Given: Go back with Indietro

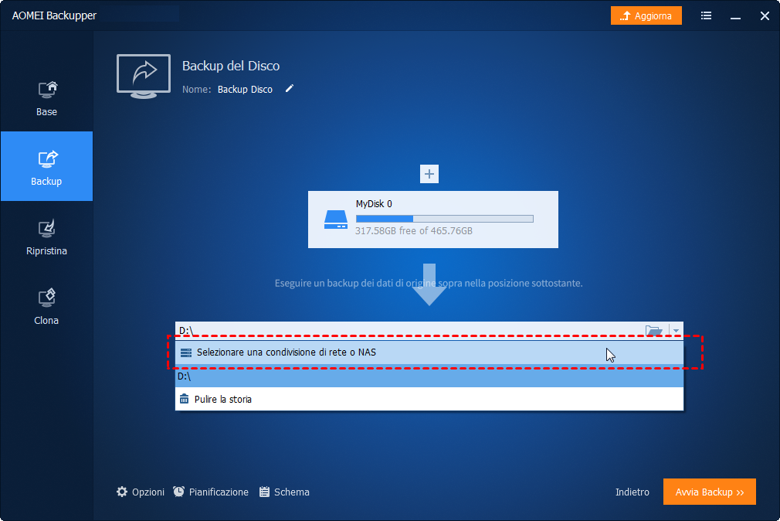Looking at the screenshot, I should point(632,492).
